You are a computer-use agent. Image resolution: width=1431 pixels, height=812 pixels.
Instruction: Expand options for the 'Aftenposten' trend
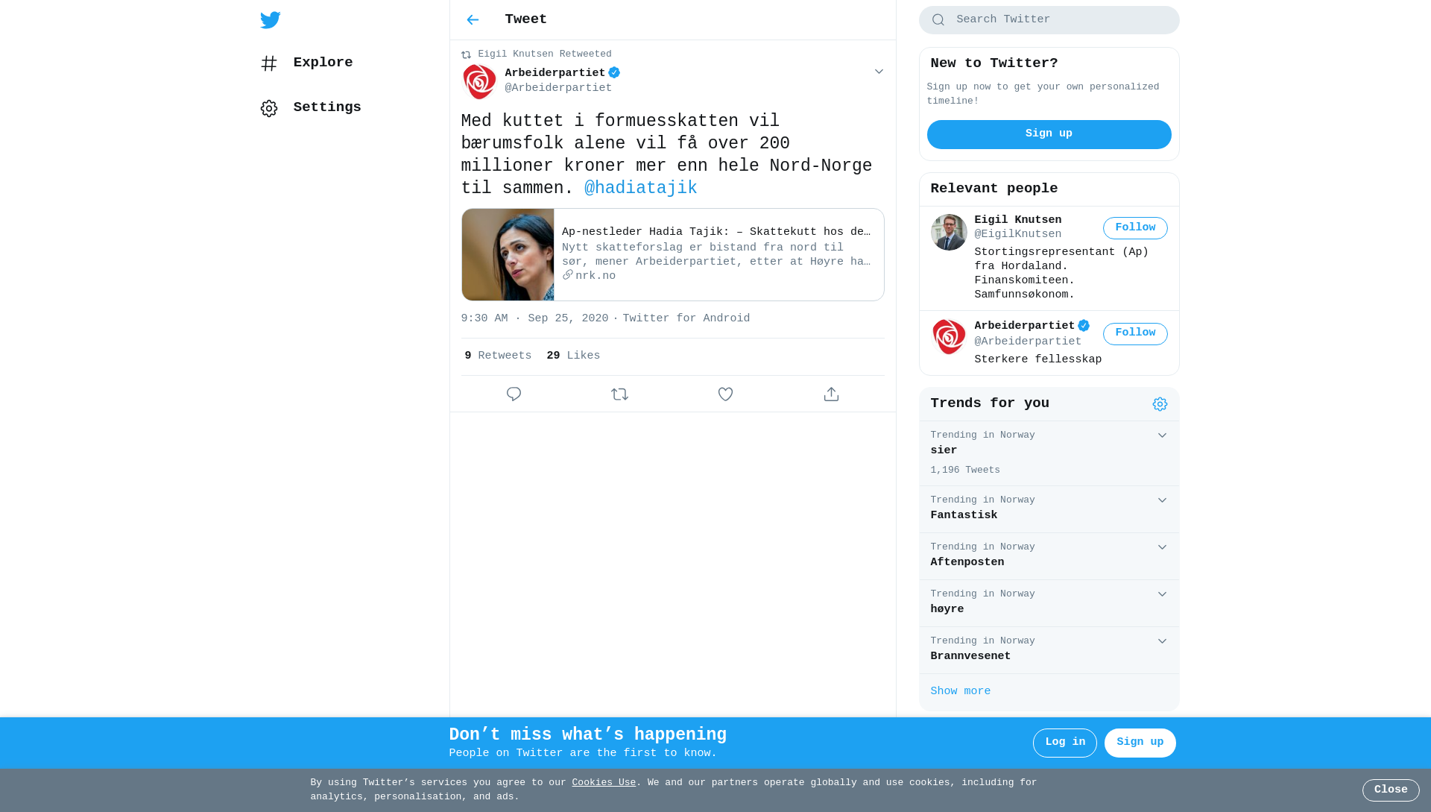pyautogui.click(x=1162, y=547)
